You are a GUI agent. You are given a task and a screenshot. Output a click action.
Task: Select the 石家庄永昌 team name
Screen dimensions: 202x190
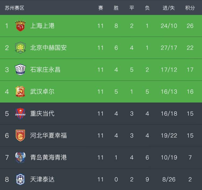[45, 70]
